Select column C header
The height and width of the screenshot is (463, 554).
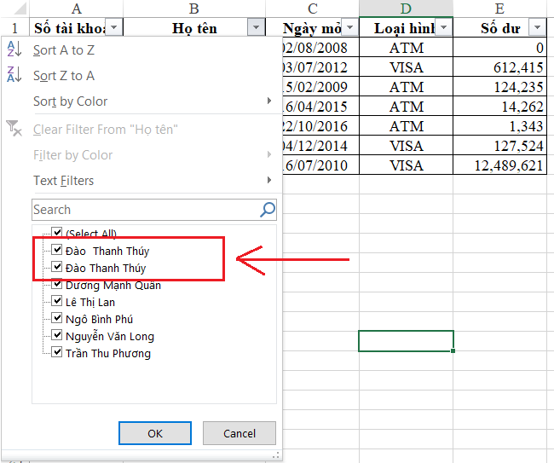click(x=312, y=9)
